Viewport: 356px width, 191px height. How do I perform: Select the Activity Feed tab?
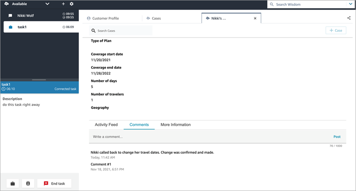[x=106, y=125]
